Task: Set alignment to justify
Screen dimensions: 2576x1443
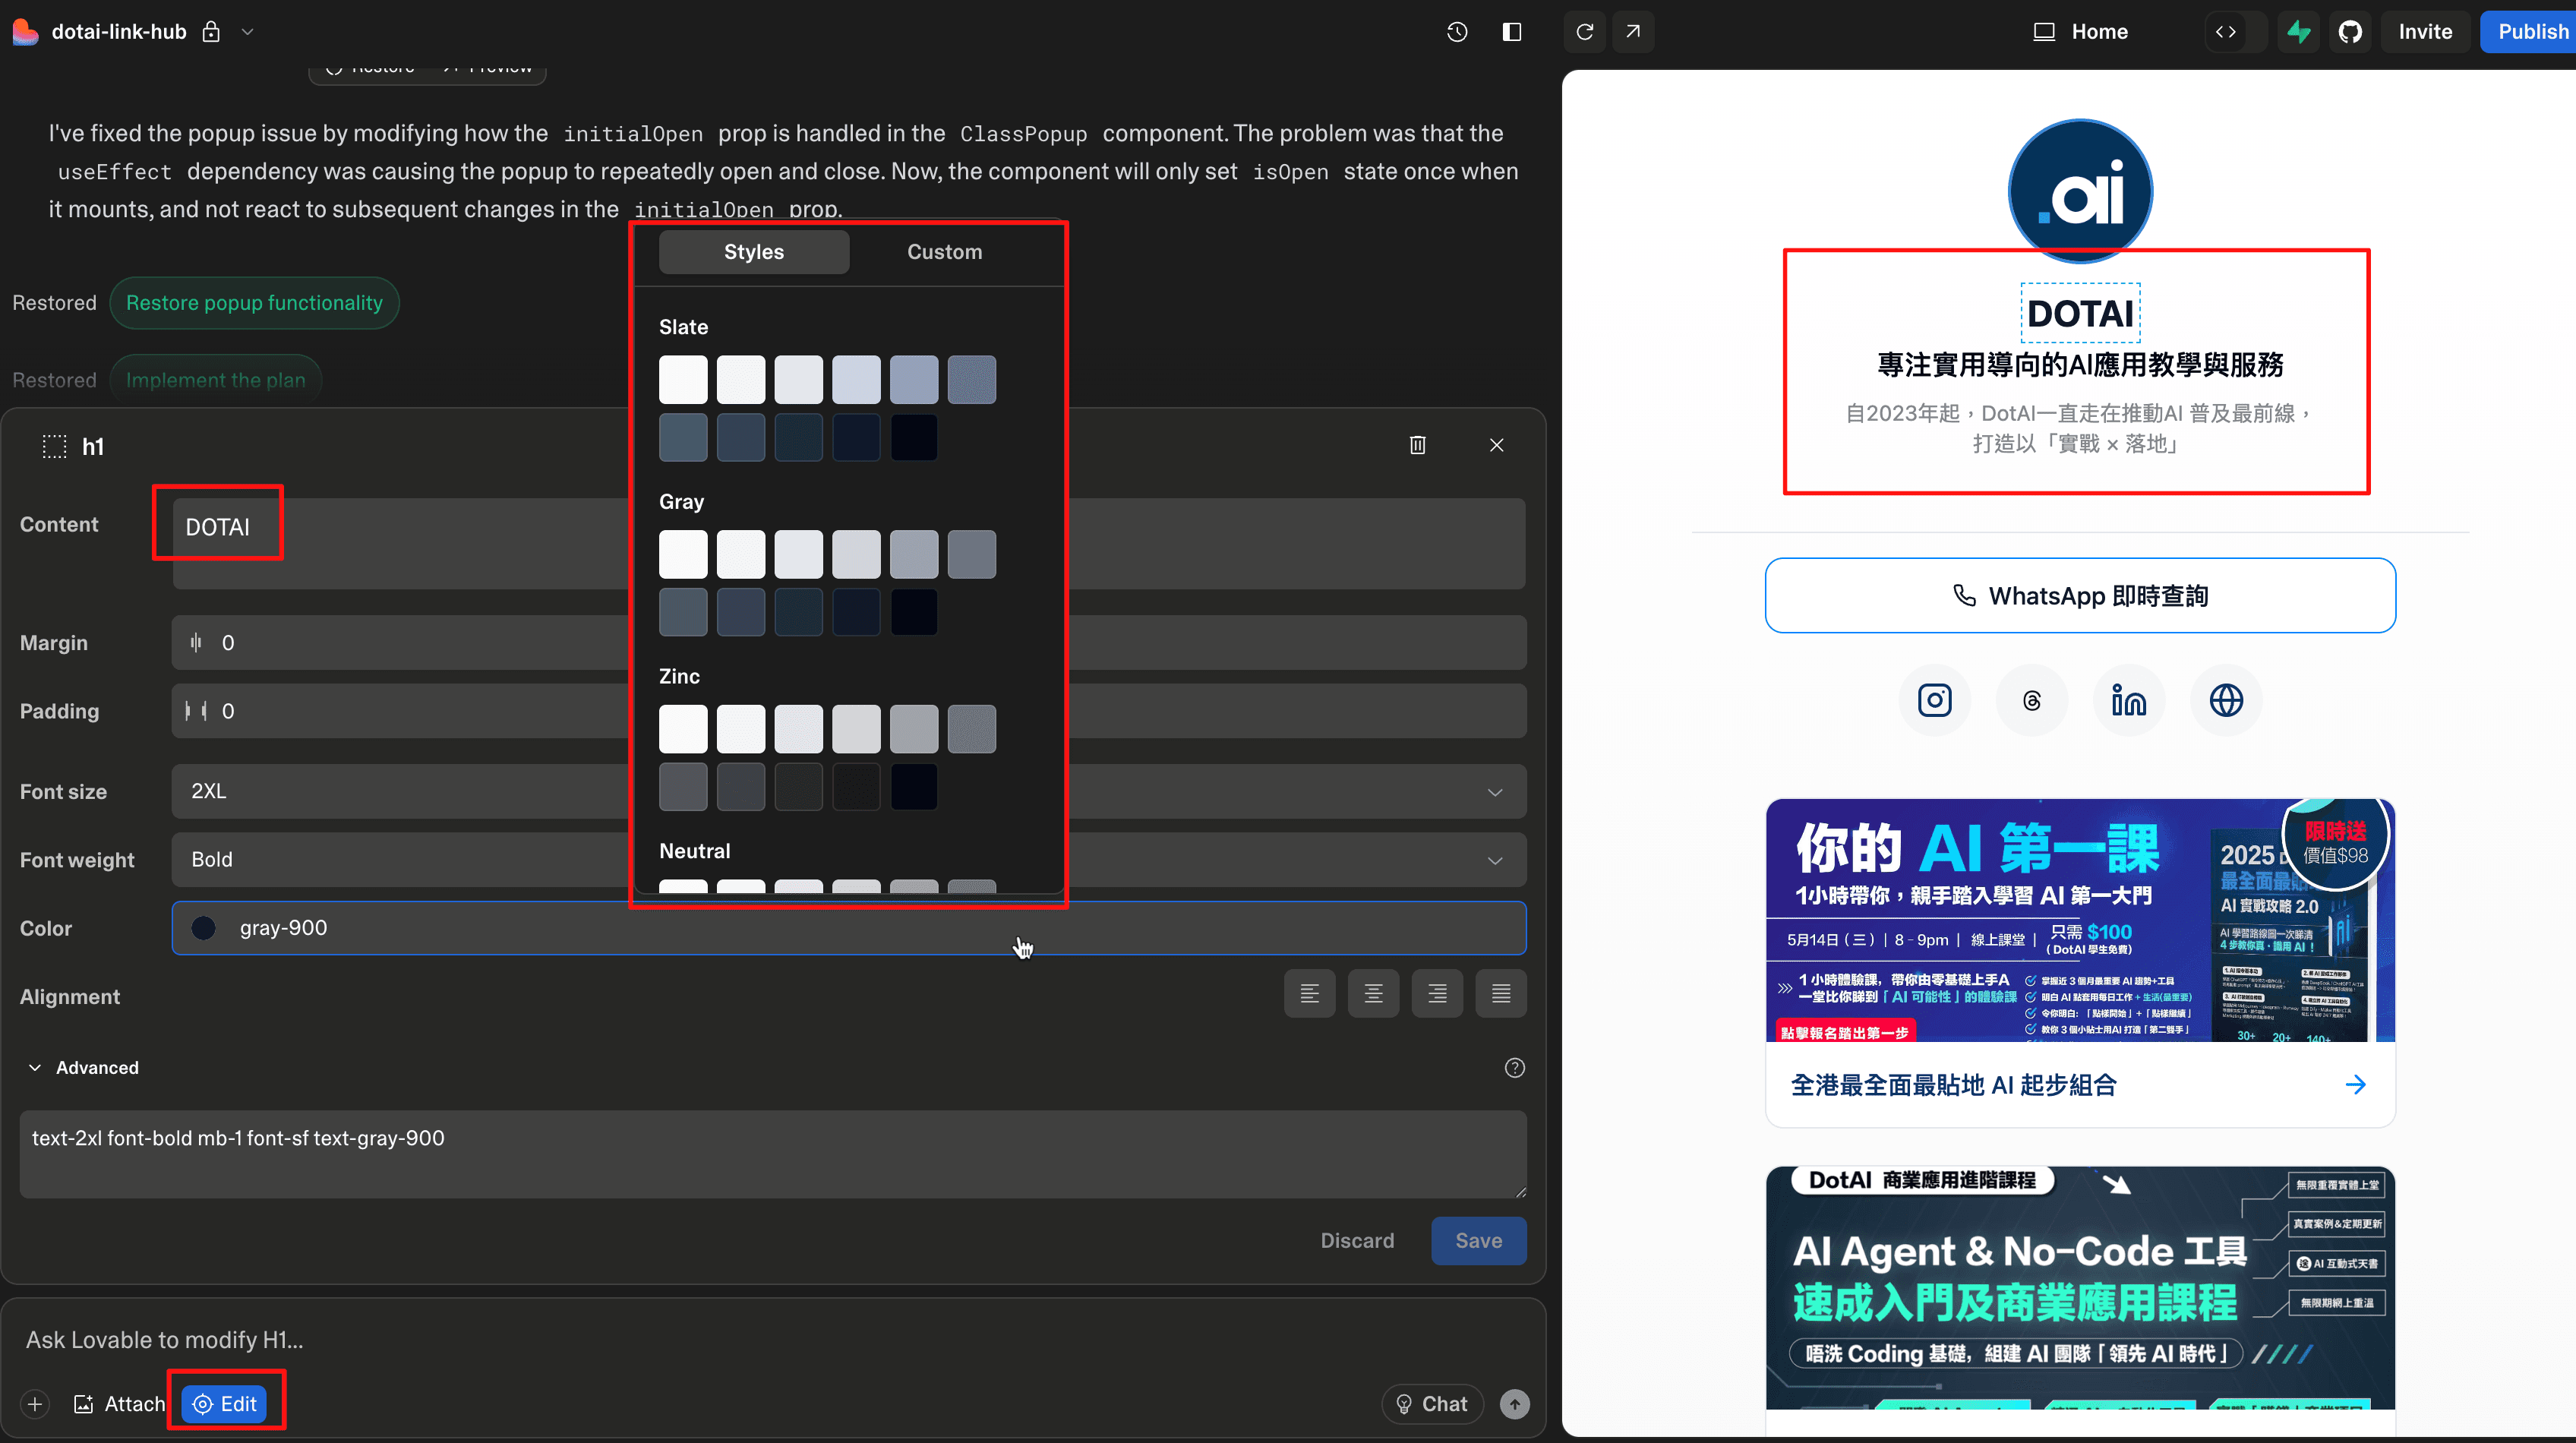Action: (x=1502, y=994)
